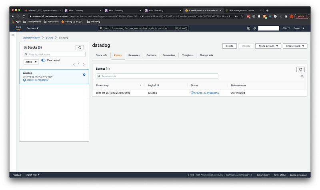The image size is (320, 190).
Task: Click the browser forward arrow
Action: 18,16
